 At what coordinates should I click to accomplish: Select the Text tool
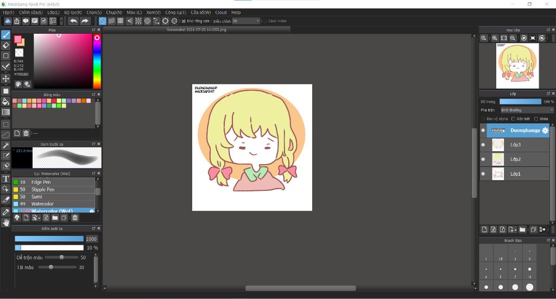point(5,179)
